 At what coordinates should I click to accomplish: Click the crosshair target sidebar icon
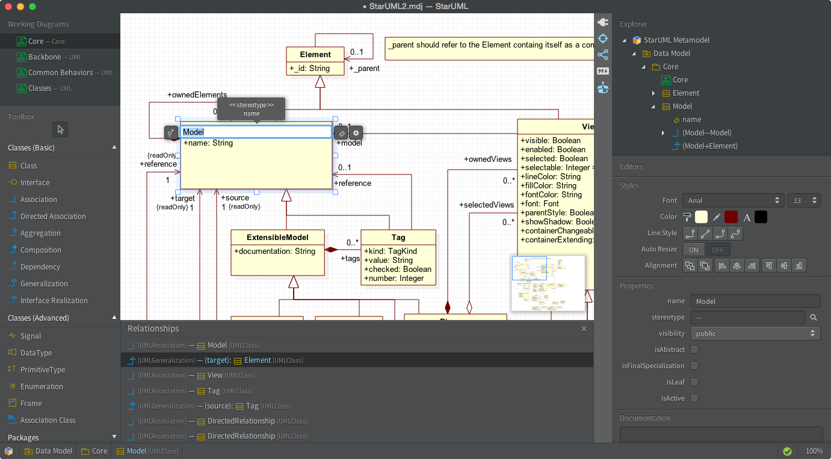[x=603, y=39]
